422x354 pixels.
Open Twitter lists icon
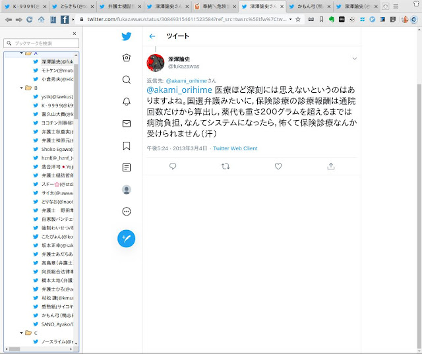[x=127, y=167]
